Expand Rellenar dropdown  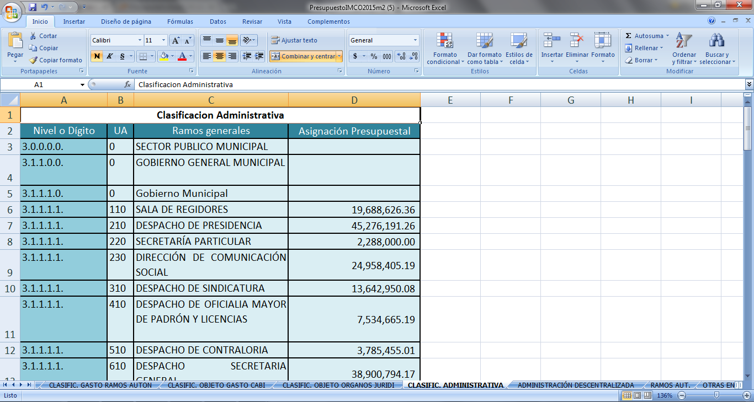click(662, 48)
